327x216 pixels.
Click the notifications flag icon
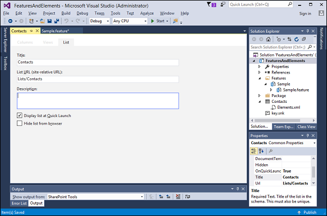point(211,4)
